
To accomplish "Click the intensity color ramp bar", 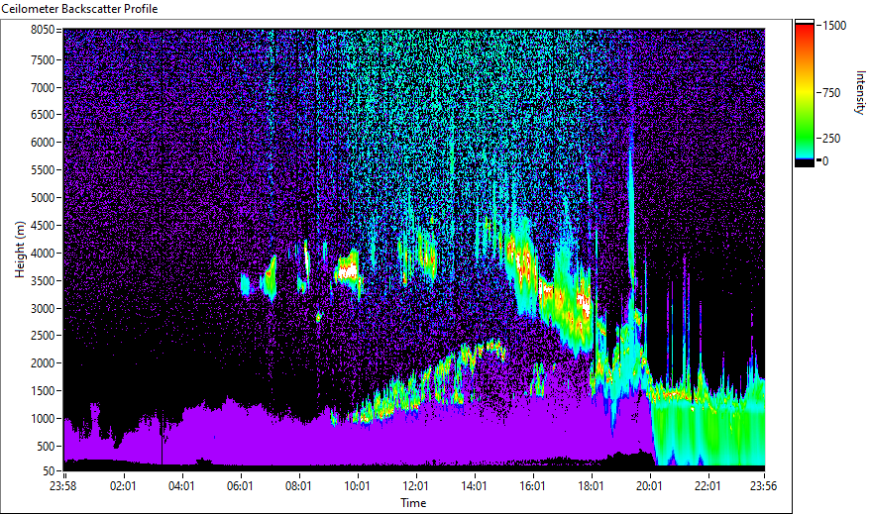I will coord(805,91).
